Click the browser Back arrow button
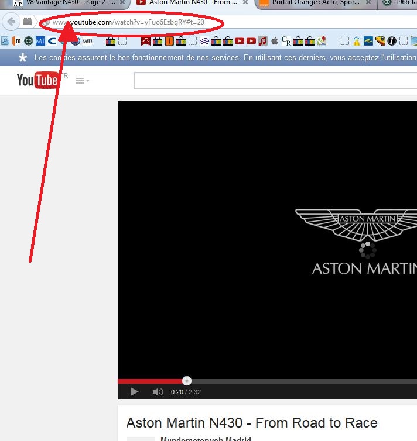 11,22
